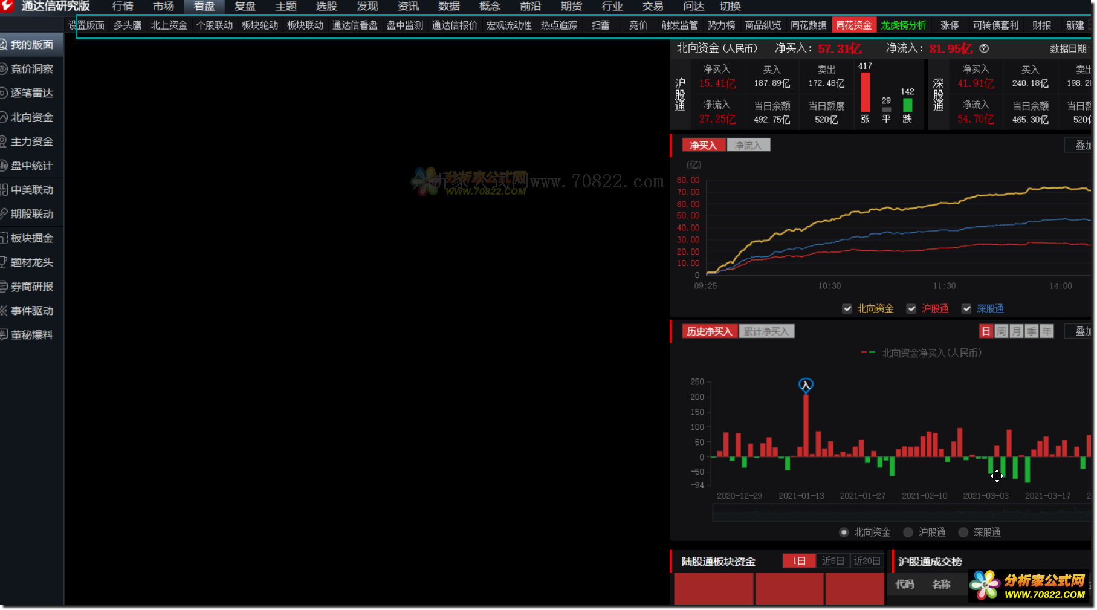This screenshot has height=610, width=1097.
Task: Open 多头鹰 layout tab
Action: (x=128, y=25)
